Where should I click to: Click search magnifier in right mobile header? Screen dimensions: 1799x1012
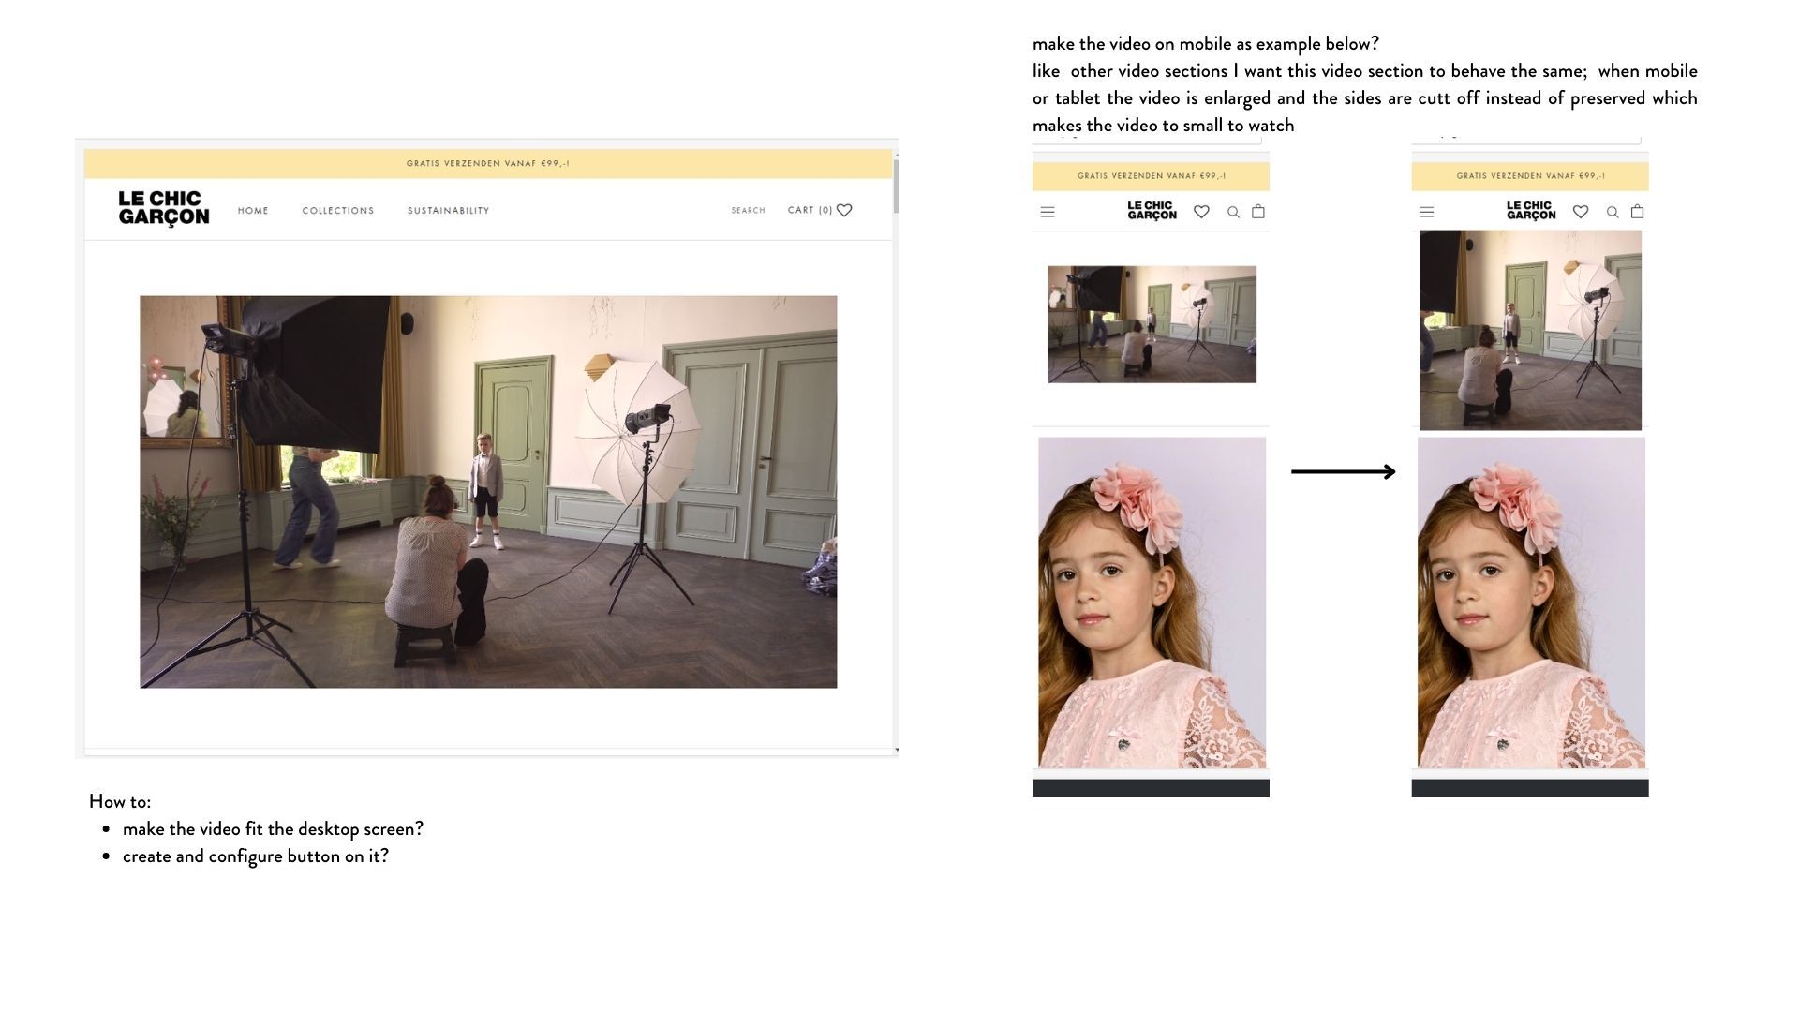pos(1613,212)
